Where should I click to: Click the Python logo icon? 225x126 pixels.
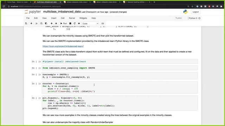[x=185, y=12]
